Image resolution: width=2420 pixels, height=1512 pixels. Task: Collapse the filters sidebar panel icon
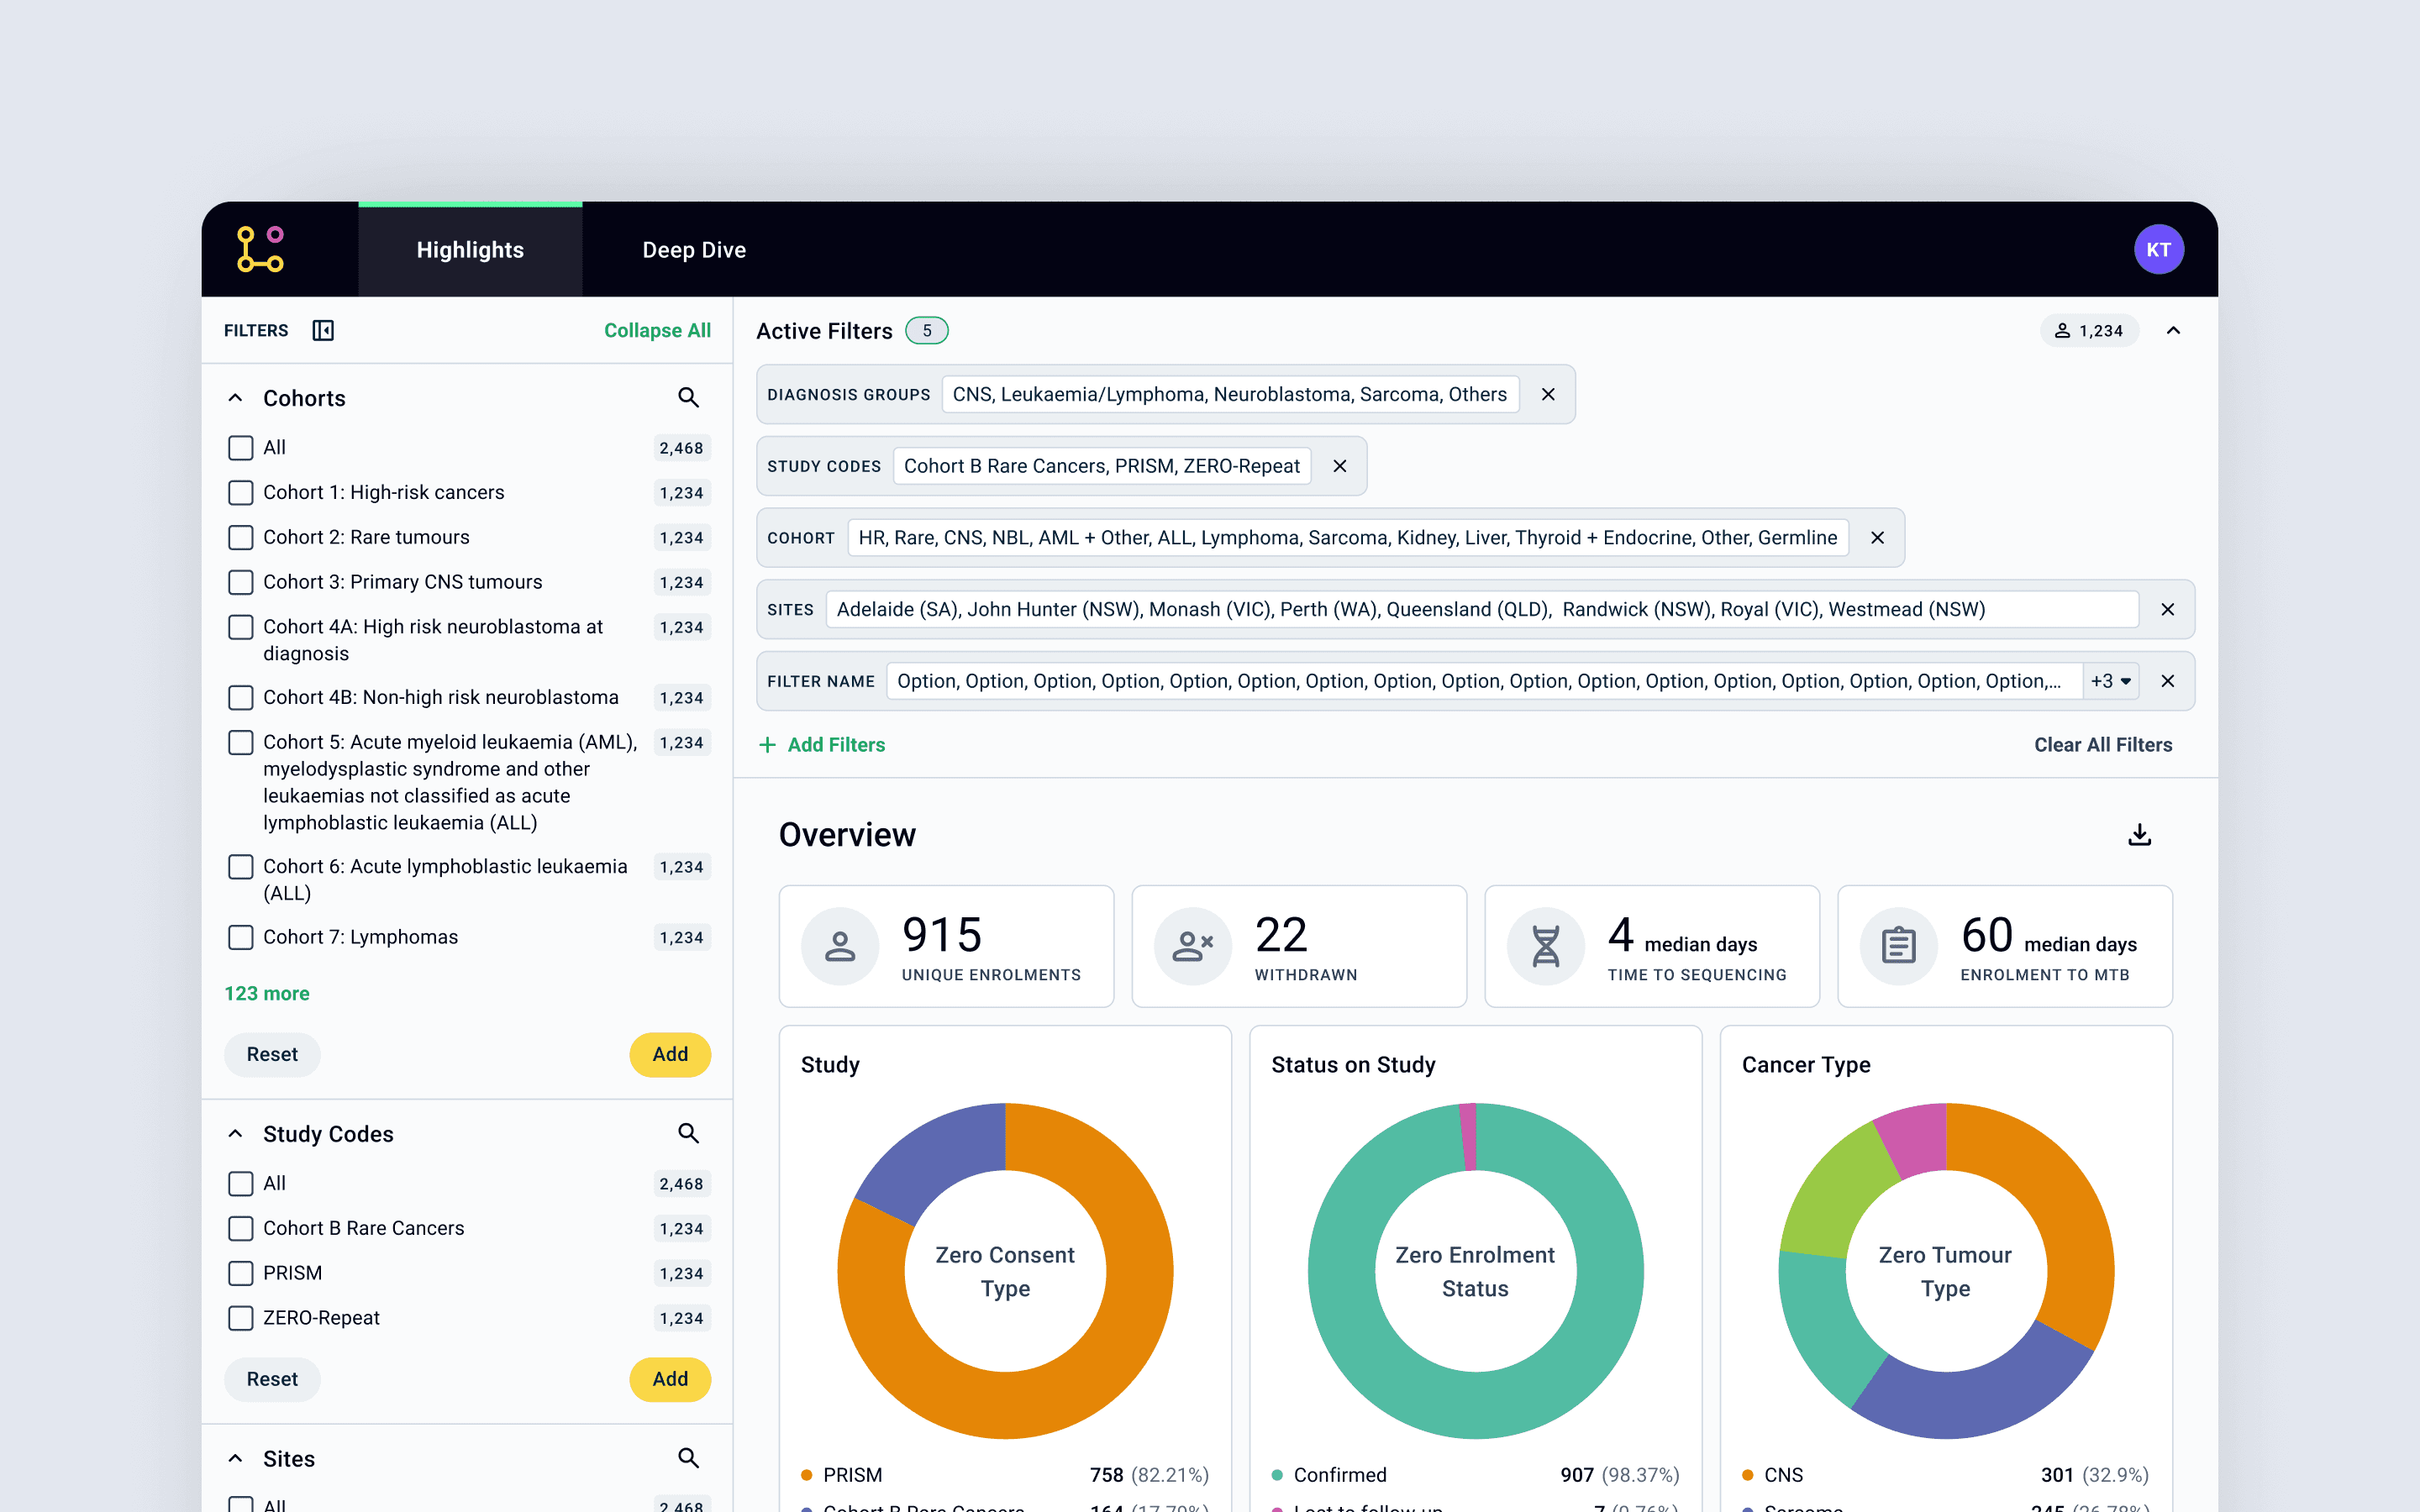323,330
